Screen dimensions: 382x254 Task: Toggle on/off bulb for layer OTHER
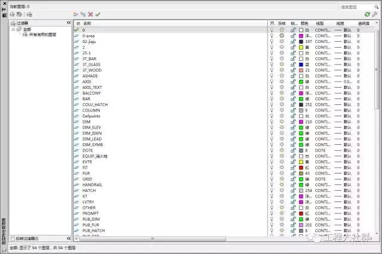tap(272, 207)
